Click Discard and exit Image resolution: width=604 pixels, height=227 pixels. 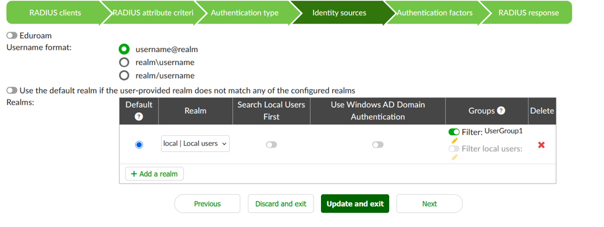tap(281, 203)
